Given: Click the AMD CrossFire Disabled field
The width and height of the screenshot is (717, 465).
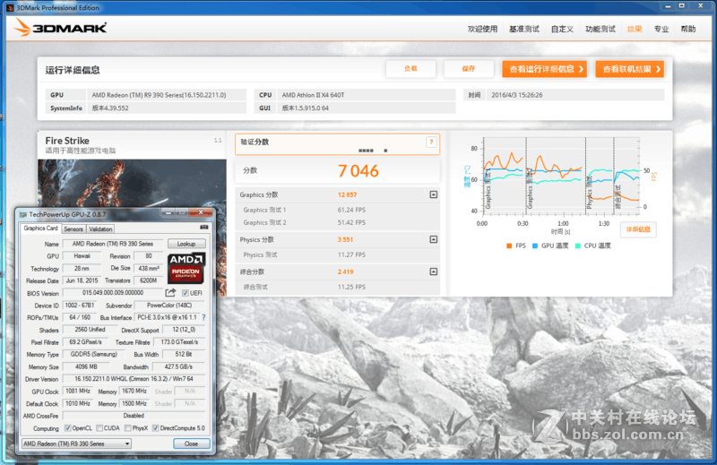Looking at the screenshot, I should click(134, 416).
